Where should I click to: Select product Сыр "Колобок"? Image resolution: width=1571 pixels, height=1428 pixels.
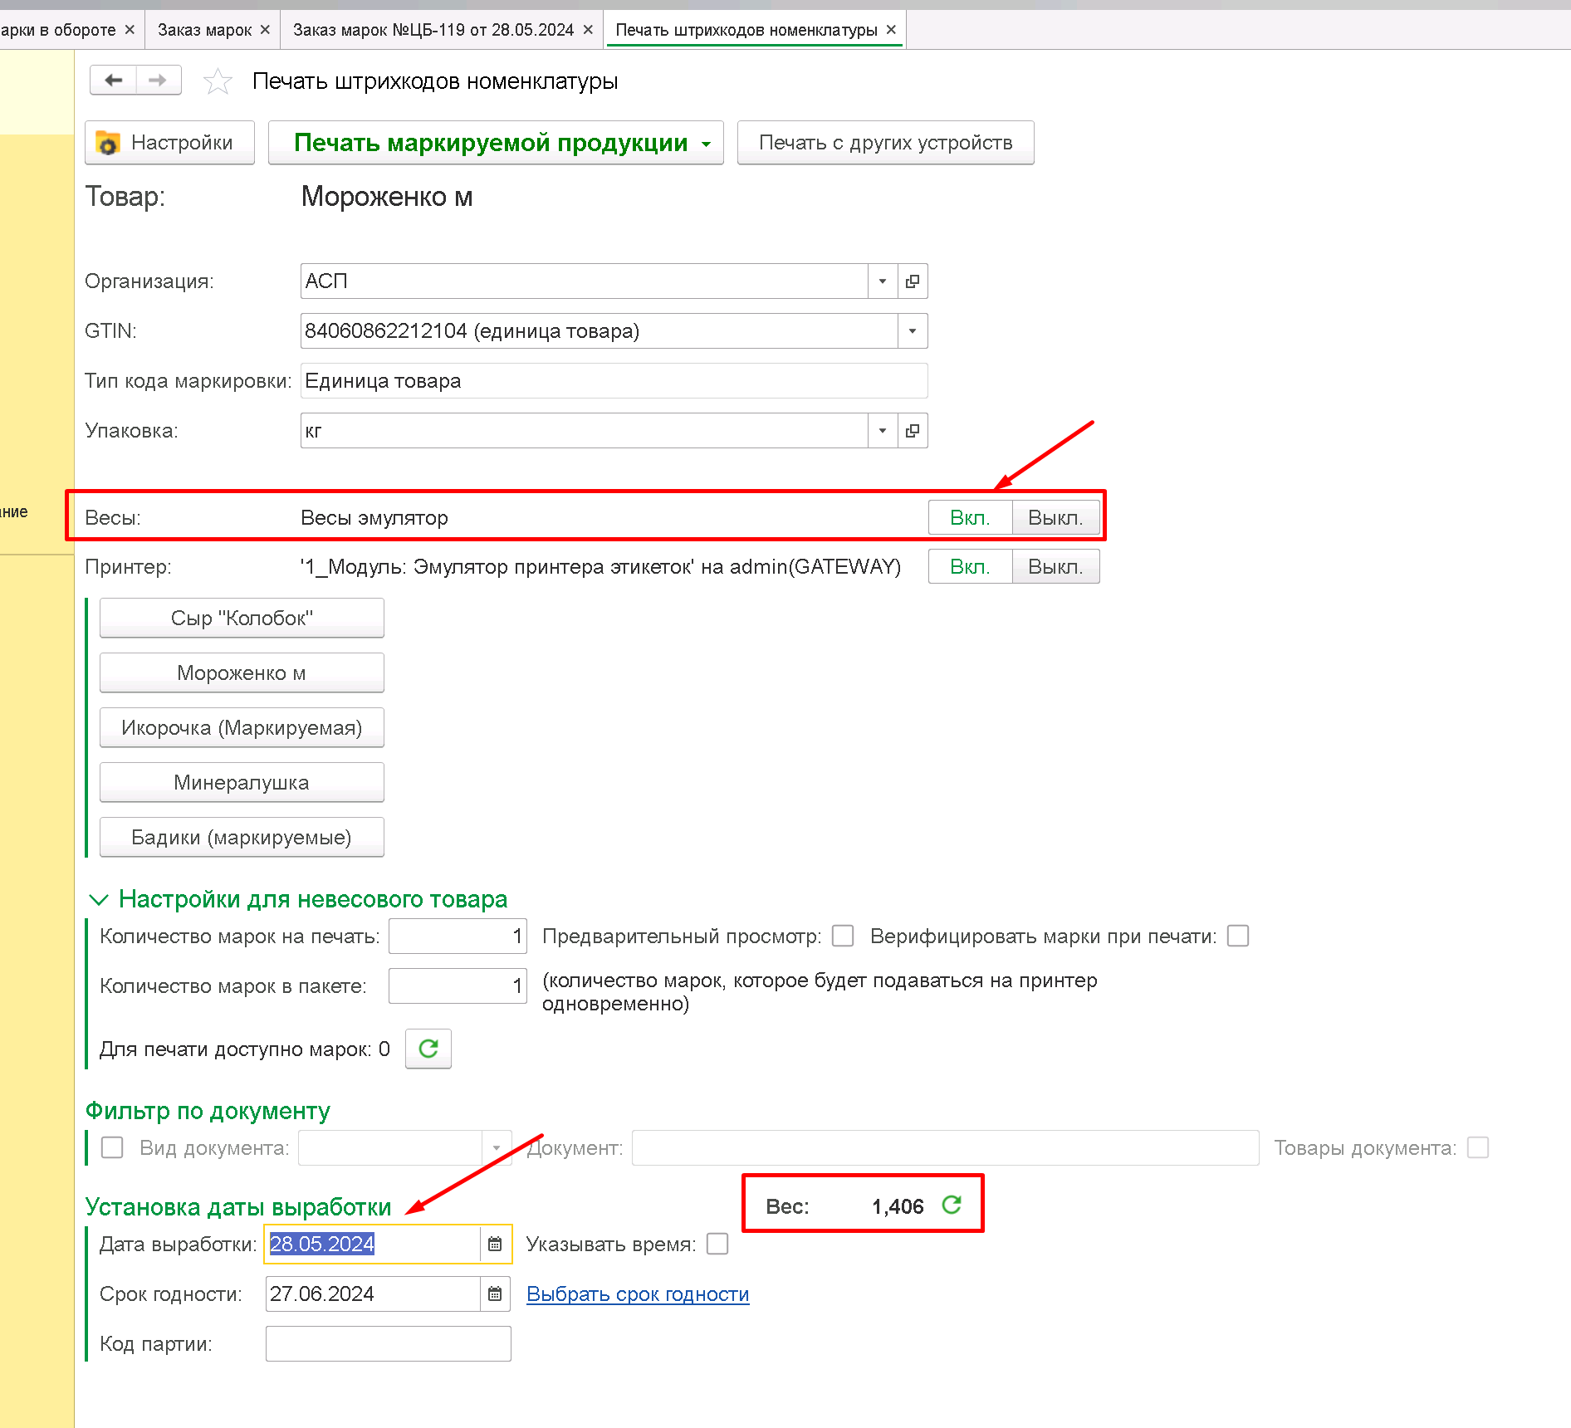[242, 618]
